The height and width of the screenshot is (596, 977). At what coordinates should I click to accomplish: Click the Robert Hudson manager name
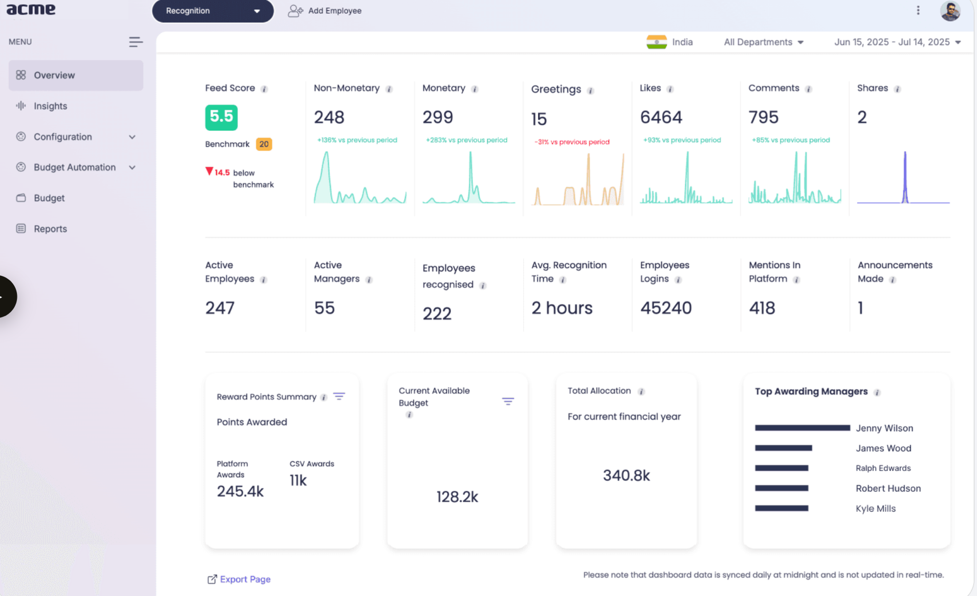coord(888,488)
